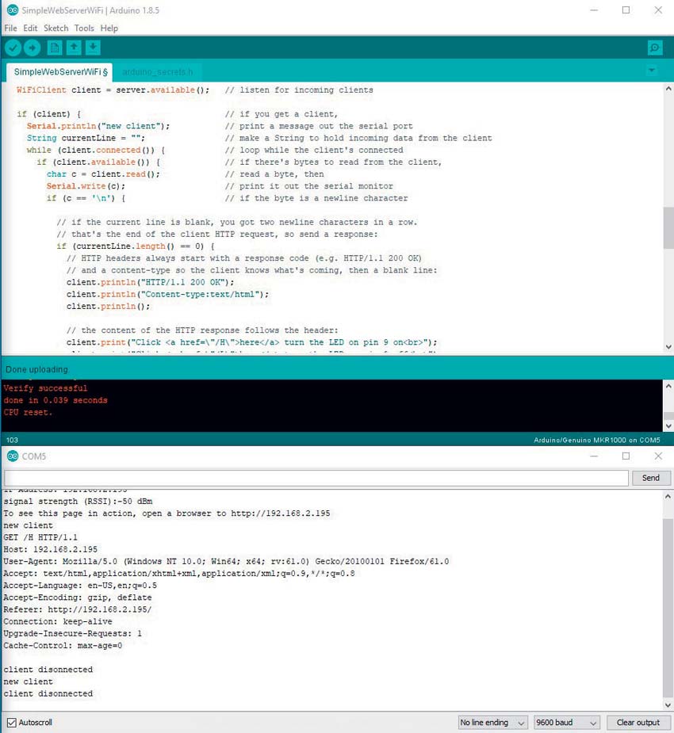Click the Arduino logo in the IDE title bar

pos(12,10)
